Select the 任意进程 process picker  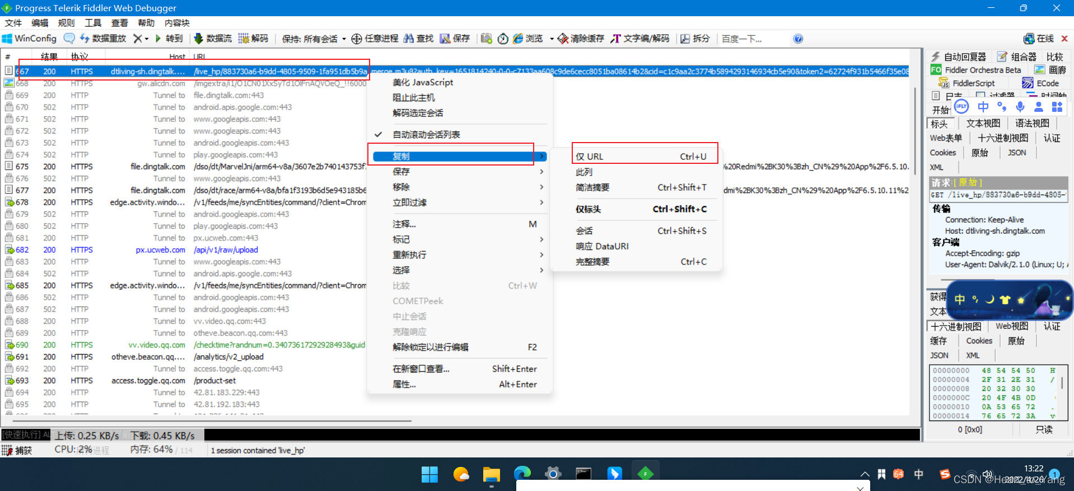pyautogui.click(x=375, y=39)
